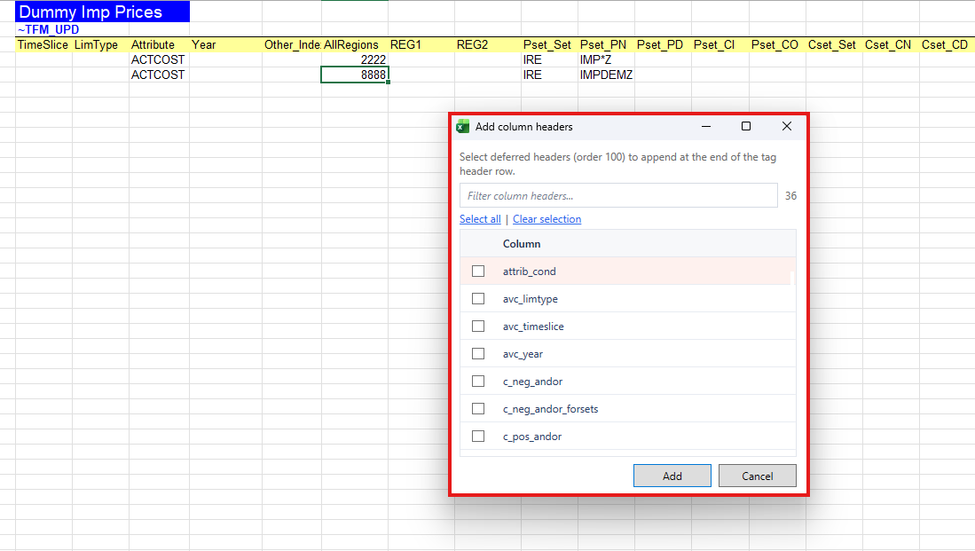Select the Pset_Set header cell
Screen dimensions: 975x551
coord(550,44)
